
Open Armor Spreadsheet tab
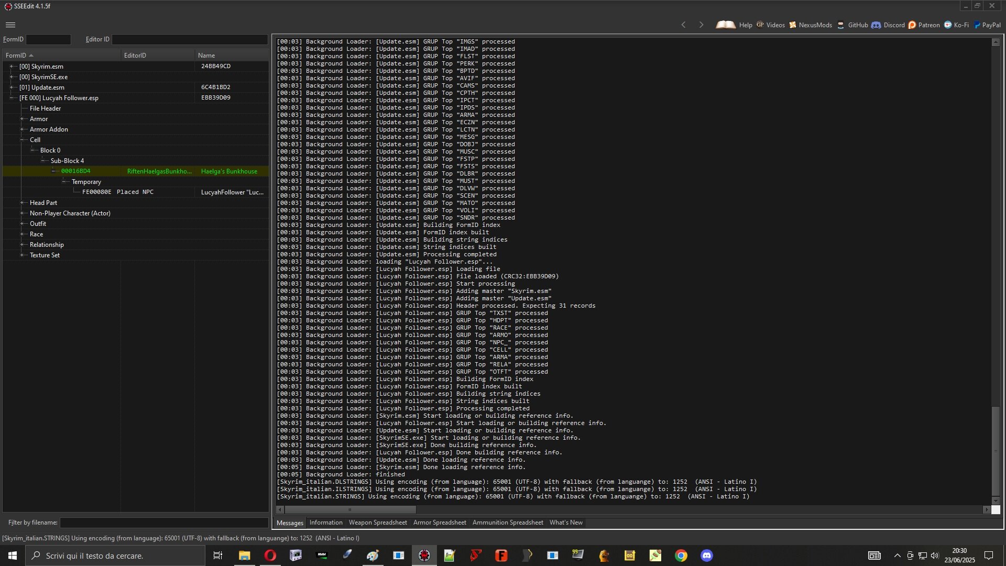pyautogui.click(x=440, y=523)
